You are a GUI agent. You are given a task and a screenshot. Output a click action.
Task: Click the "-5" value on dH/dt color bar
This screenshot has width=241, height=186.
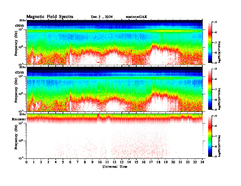click(x=215, y=22)
